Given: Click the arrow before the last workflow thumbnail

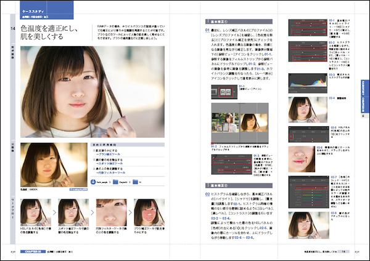Looking at the screenshot, I should [x=130, y=211].
